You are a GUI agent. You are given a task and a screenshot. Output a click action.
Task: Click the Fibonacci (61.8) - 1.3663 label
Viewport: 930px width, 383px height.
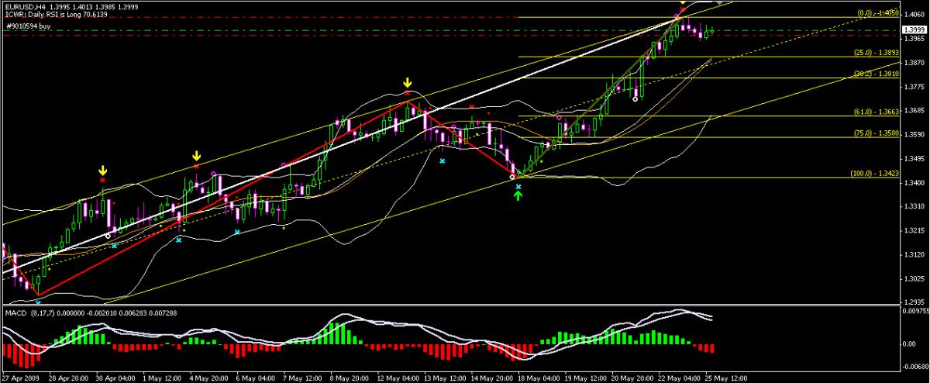[x=876, y=112]
